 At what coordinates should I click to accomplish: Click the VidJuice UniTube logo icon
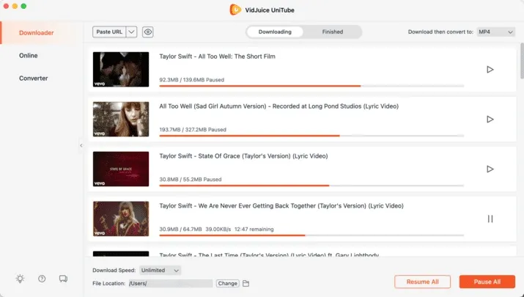click(235, 10)
